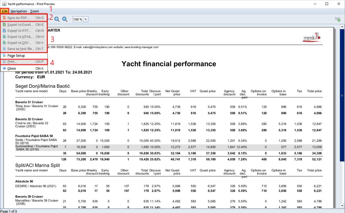Click the send email envelope icon

tap(338, 19)
